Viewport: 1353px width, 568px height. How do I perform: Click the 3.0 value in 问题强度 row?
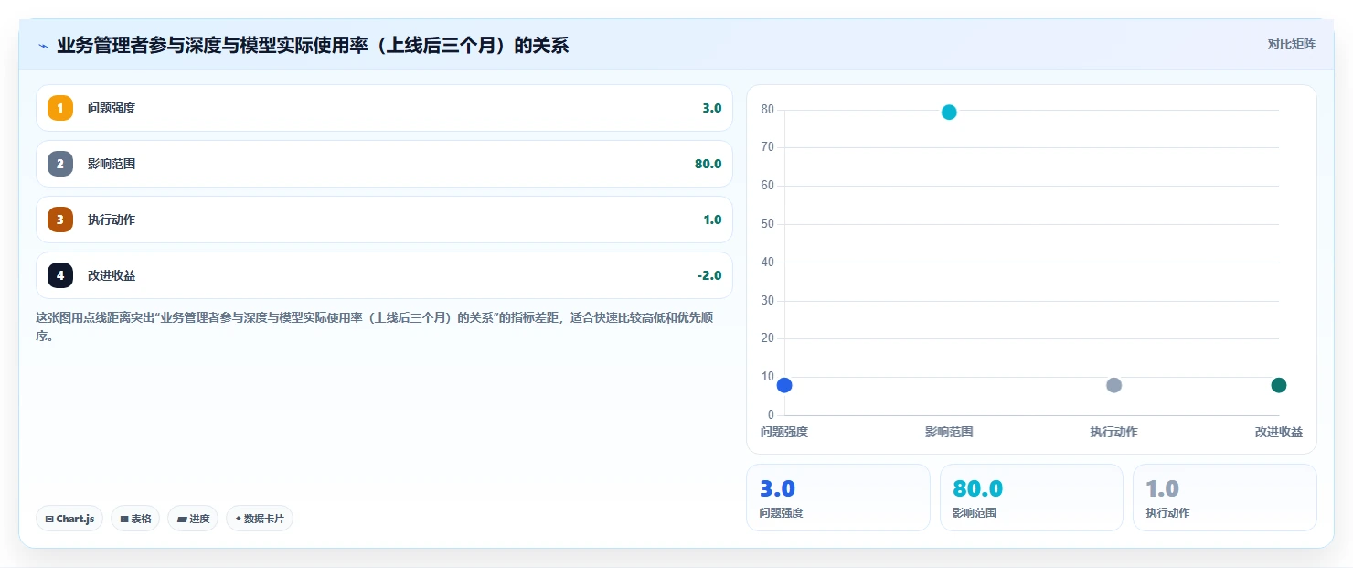[x=711, y=108]
